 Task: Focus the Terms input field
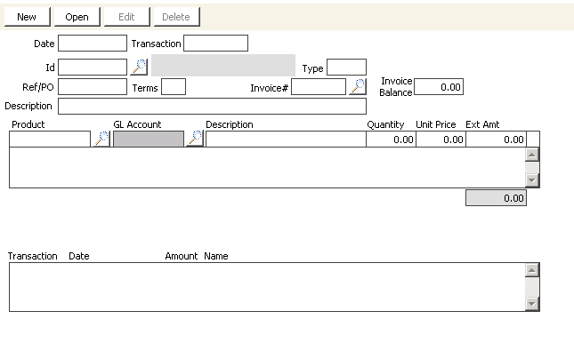[174, 87]
